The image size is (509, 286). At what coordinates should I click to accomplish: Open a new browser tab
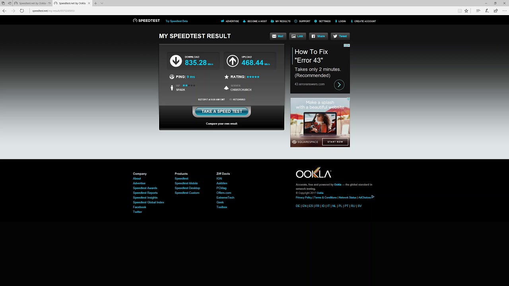pyautogui.click(x=95, y=3)
